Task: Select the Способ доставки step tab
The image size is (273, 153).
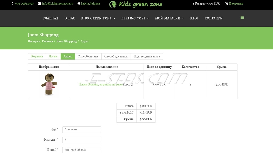Action: (116, 56)
